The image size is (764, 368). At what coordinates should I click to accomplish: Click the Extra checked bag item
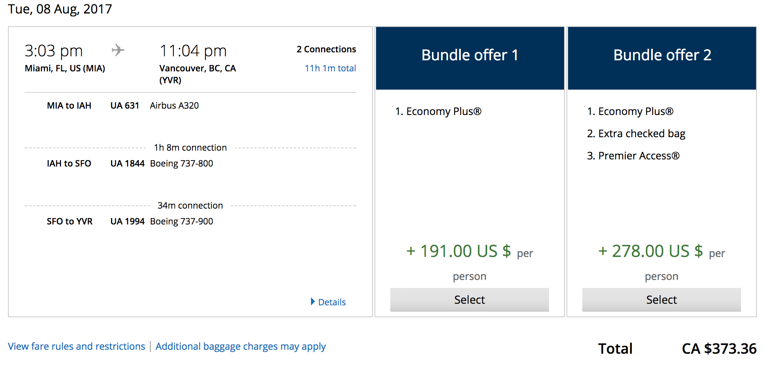coord(641,134)
